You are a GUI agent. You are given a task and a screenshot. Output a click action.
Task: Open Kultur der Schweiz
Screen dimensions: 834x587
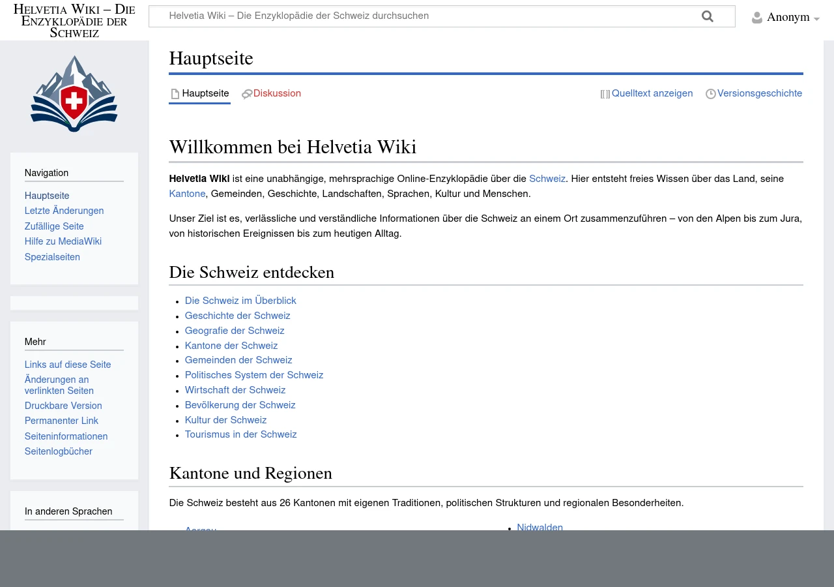225,421
